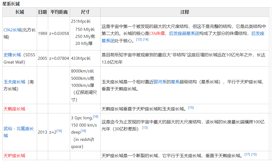273x162 pixels.
Task: Click citation [13] after 30亿秒差距
Action: point(145,128)
